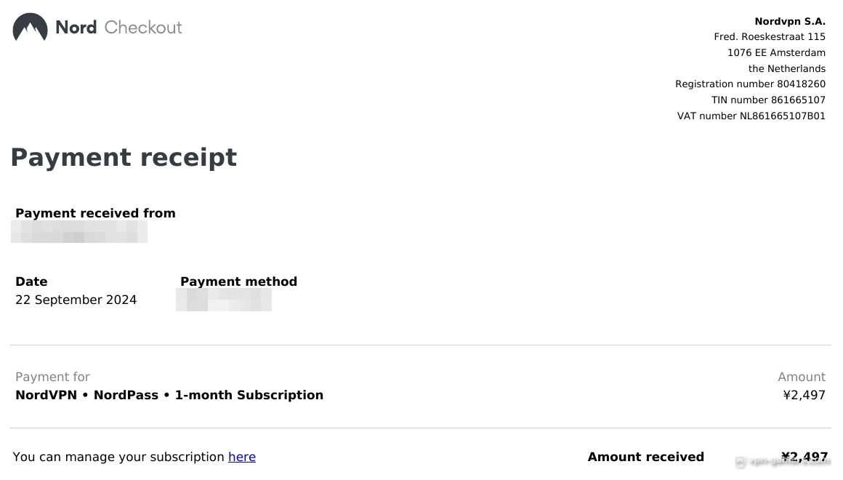The width and height of the screenshot is (843, 480).
Task: Select the date '22 September 2024'
Action: coord(76,300)
